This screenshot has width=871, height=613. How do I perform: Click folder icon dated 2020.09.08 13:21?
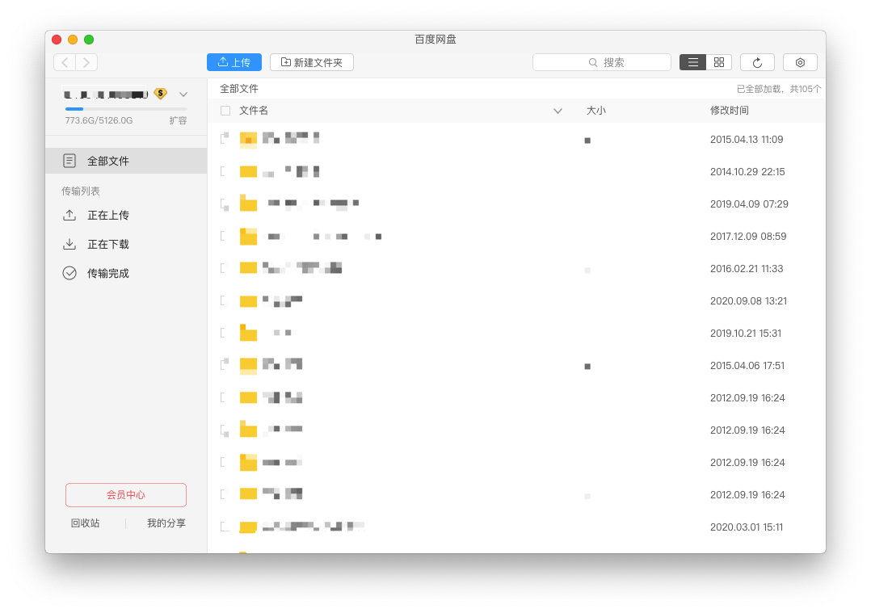(248, 301)
